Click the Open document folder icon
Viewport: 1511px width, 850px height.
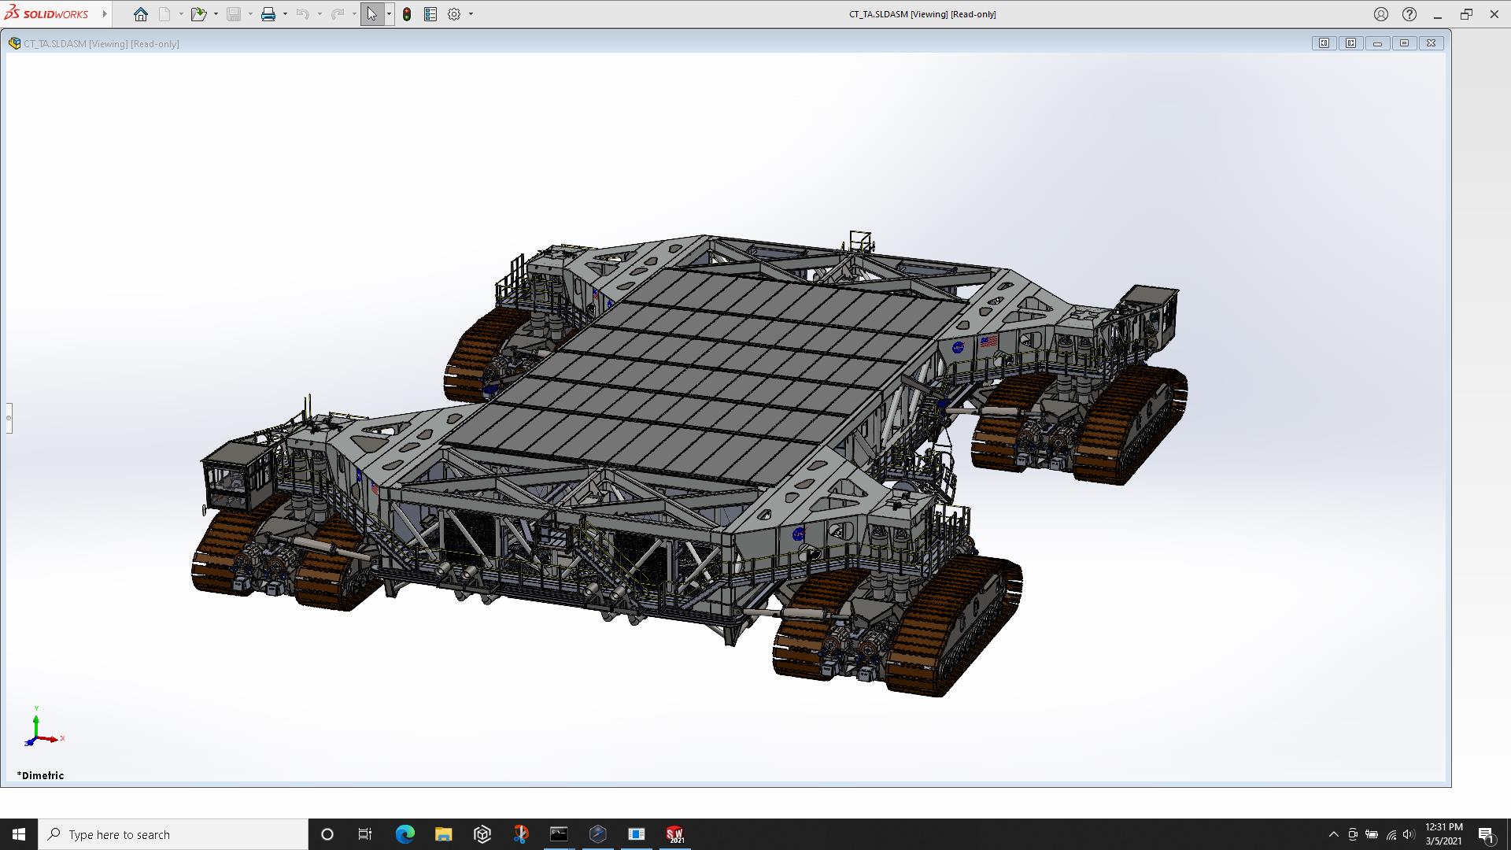198,14
